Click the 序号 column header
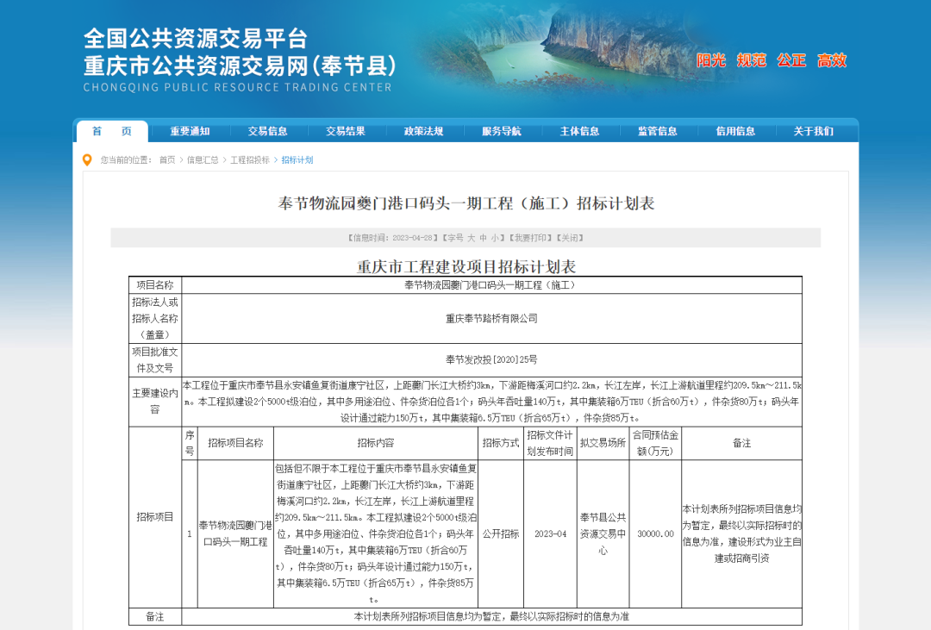 click(x=190, y=444)
